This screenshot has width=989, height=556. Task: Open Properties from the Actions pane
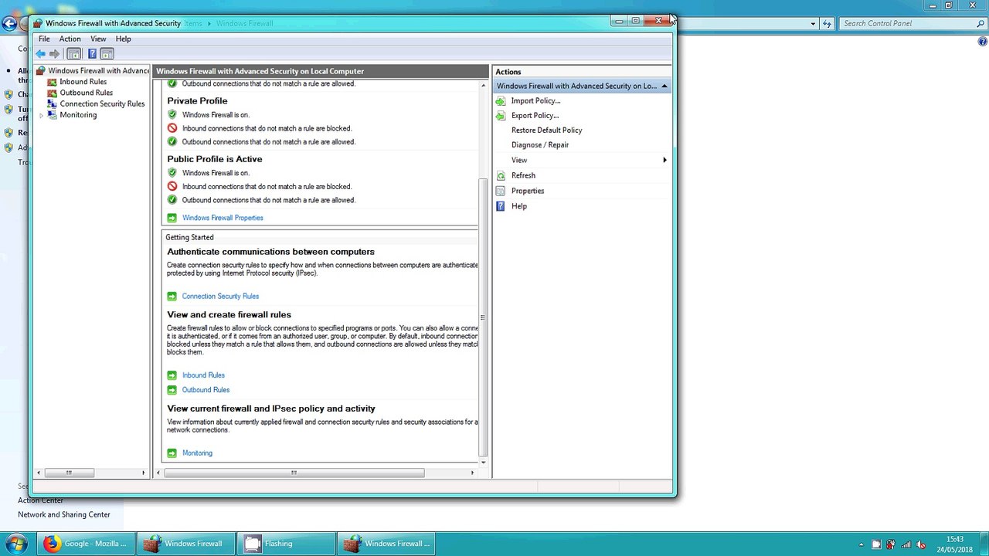(x=528, y=191)
